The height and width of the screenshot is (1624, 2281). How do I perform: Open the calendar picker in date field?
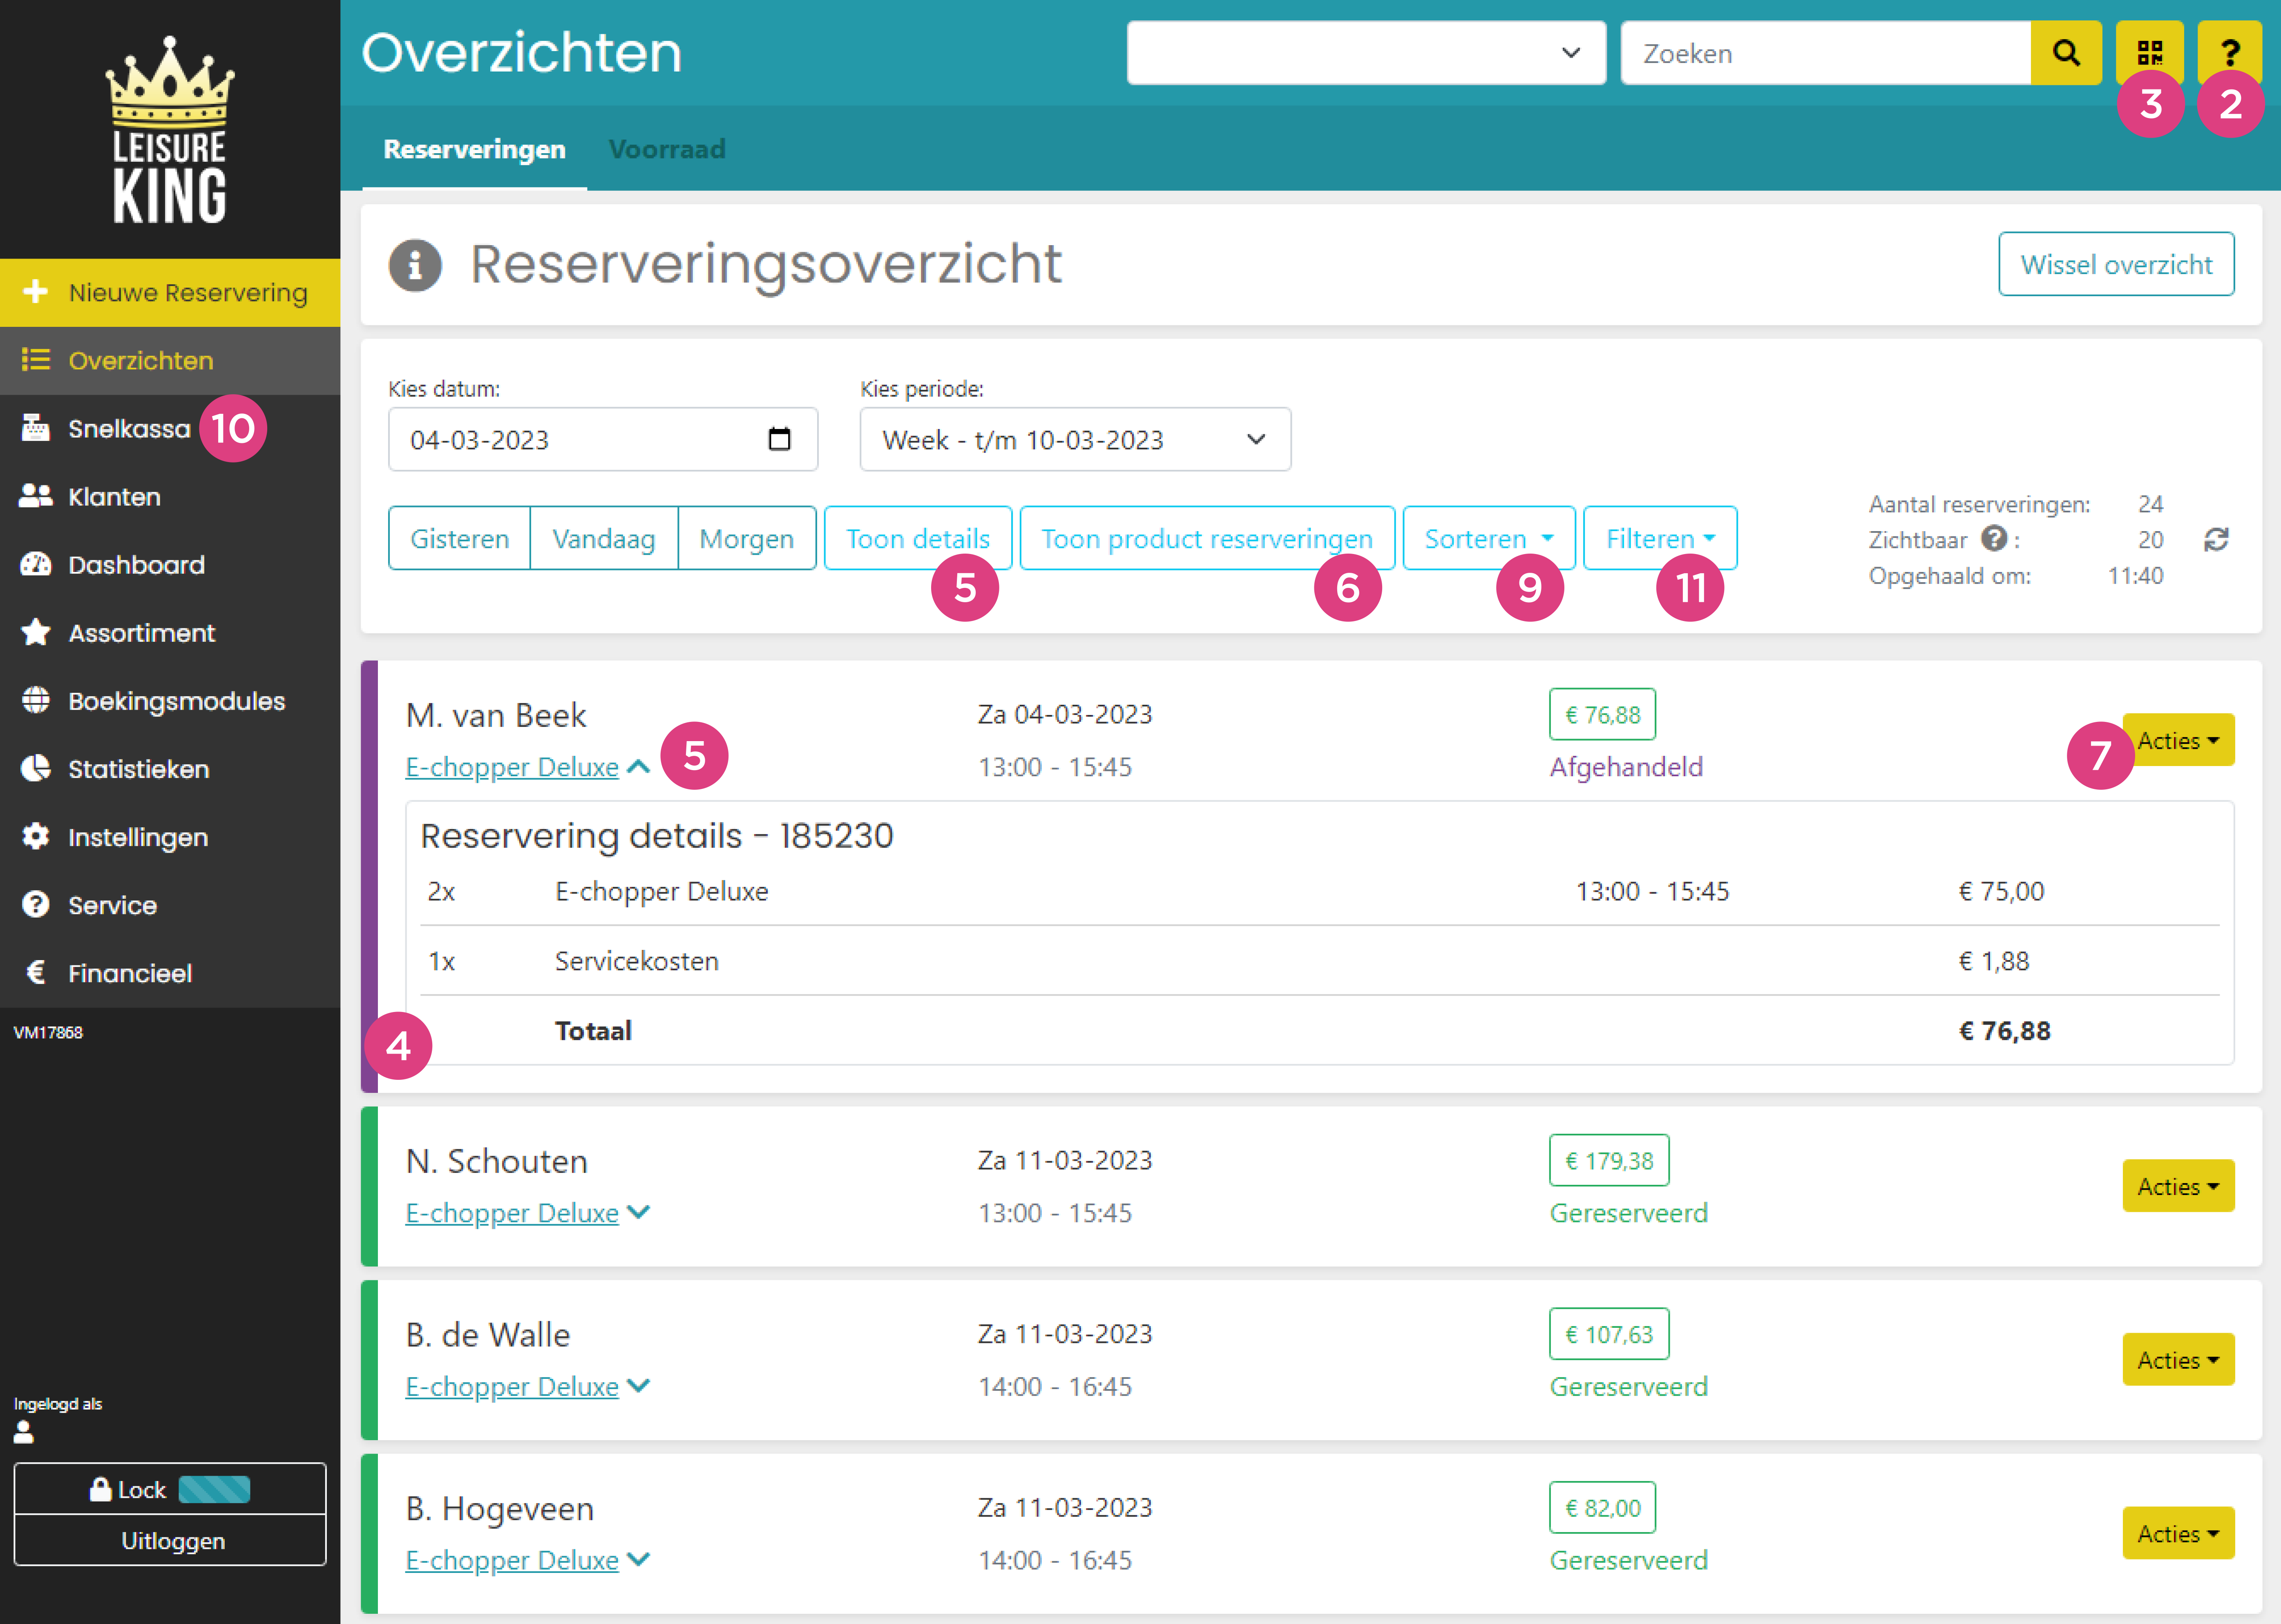(x=779, y=439)
